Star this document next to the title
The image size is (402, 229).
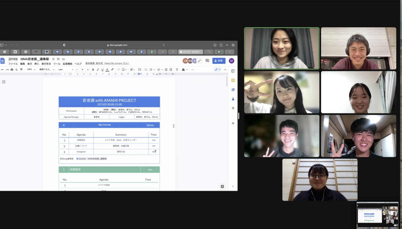click(x=53, y=59)
